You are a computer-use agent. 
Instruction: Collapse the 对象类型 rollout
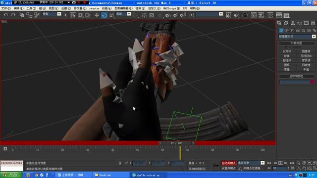tap(296, 43)
